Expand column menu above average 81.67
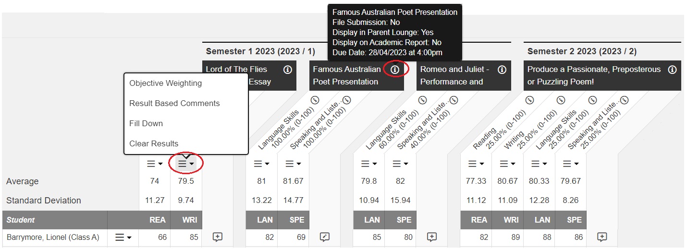Viewport: 687px width, 249px height. (x=293, y=164)
